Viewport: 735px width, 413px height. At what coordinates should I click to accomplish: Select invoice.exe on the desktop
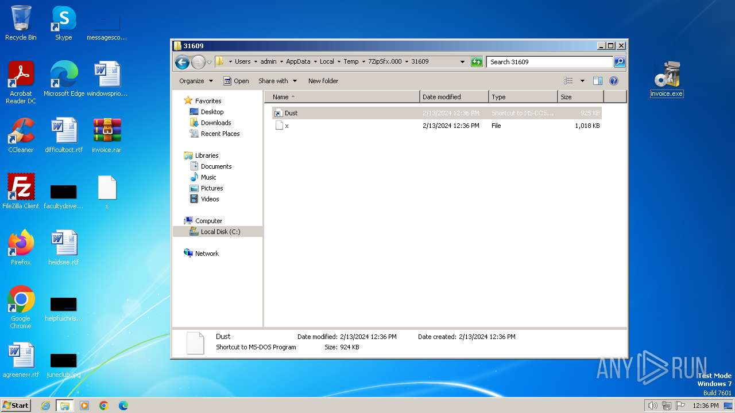click(667, 79)
